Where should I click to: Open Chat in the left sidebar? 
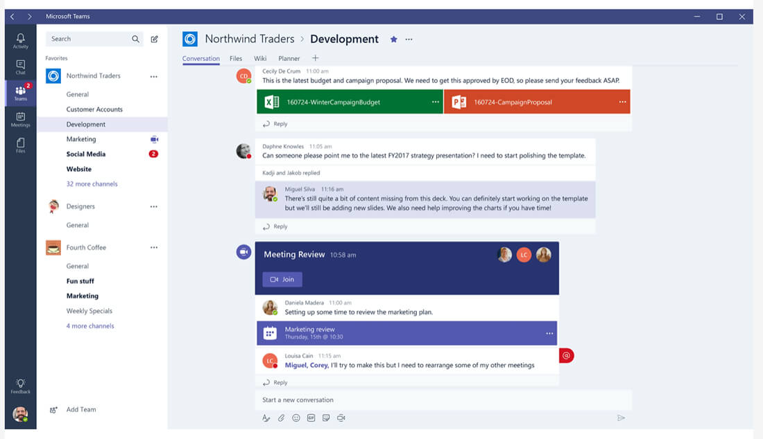click(x=20, y=66)
